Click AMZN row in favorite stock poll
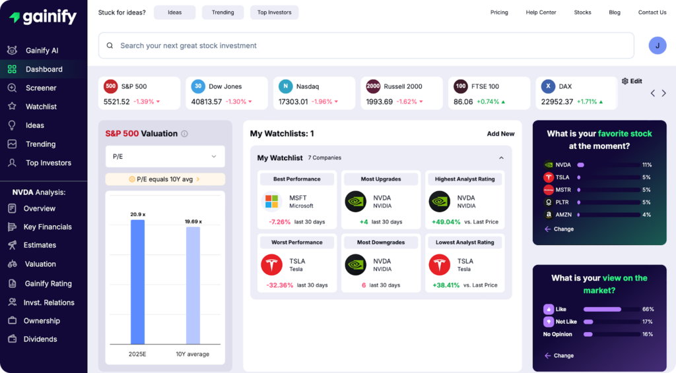This screenshot has height=373, width=676. pyautogui.click(x=597, y=215)
